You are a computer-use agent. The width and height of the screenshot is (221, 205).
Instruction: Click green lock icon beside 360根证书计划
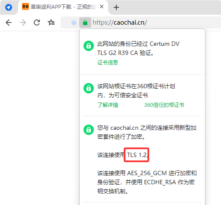click(89, 88)
